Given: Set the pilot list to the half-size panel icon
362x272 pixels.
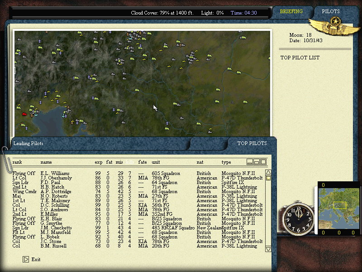Looking at the screenshot, I should pos(257,162).
